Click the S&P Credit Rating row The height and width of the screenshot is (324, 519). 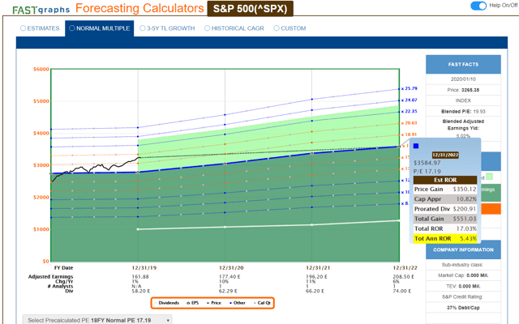click(x=463, y=297)
